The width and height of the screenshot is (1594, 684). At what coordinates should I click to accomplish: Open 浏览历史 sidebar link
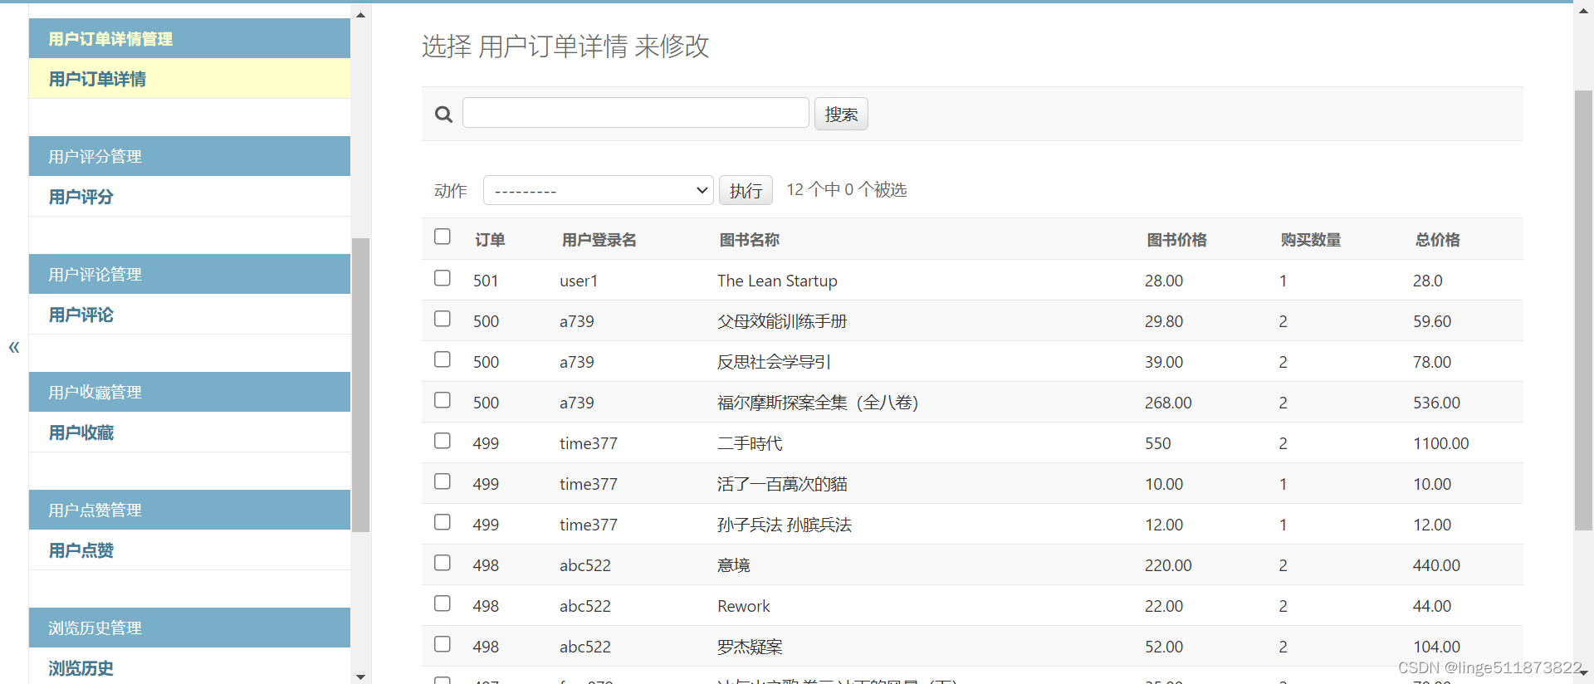[x=81, y=668]
